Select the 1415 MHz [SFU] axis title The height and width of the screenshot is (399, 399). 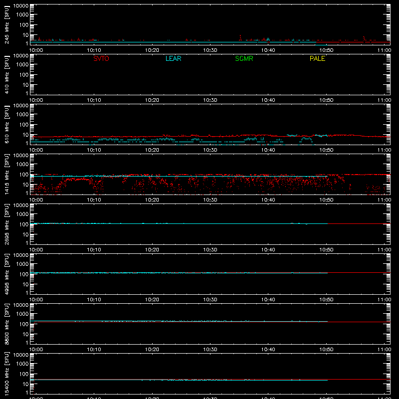coord(6,175)
